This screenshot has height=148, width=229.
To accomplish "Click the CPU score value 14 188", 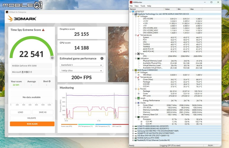I will (82, 48).
